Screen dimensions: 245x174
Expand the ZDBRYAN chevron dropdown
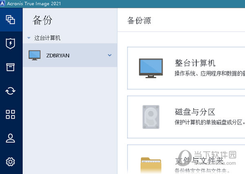point(109,55)
